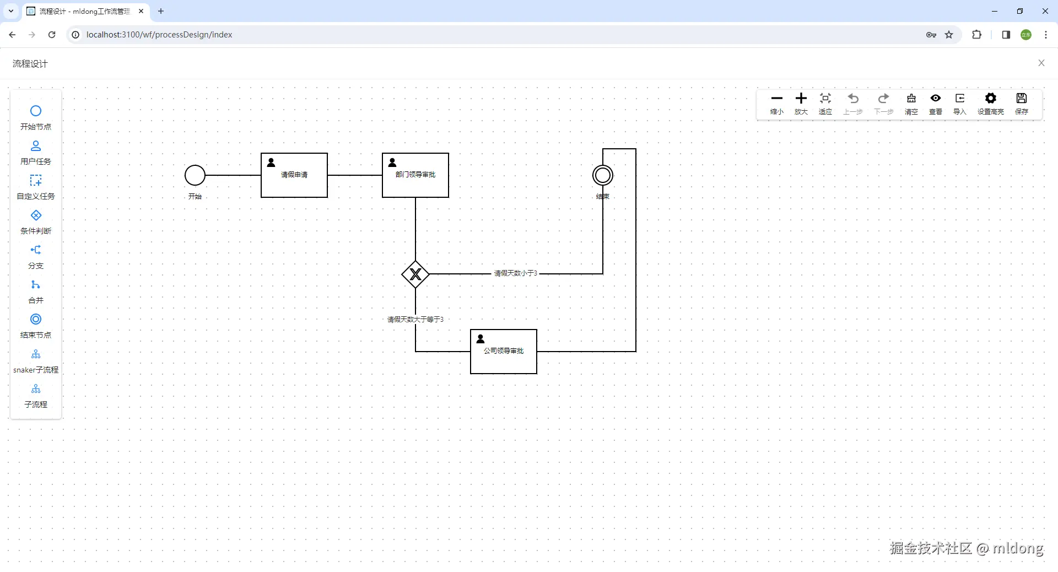Select the 部门领导审批 task node

tap(415, 175)
